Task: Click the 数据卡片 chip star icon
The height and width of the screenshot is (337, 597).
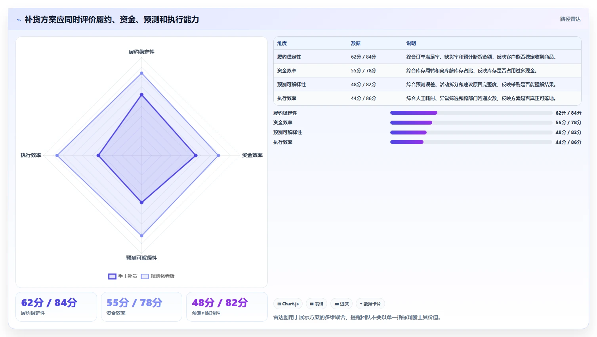Action: 361,304
